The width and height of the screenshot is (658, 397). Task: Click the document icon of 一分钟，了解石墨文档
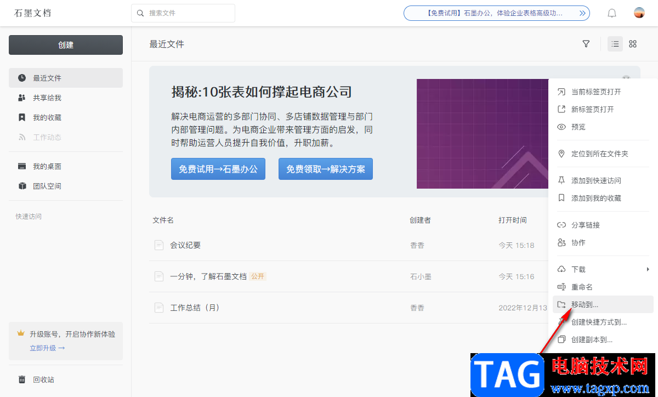159,276
